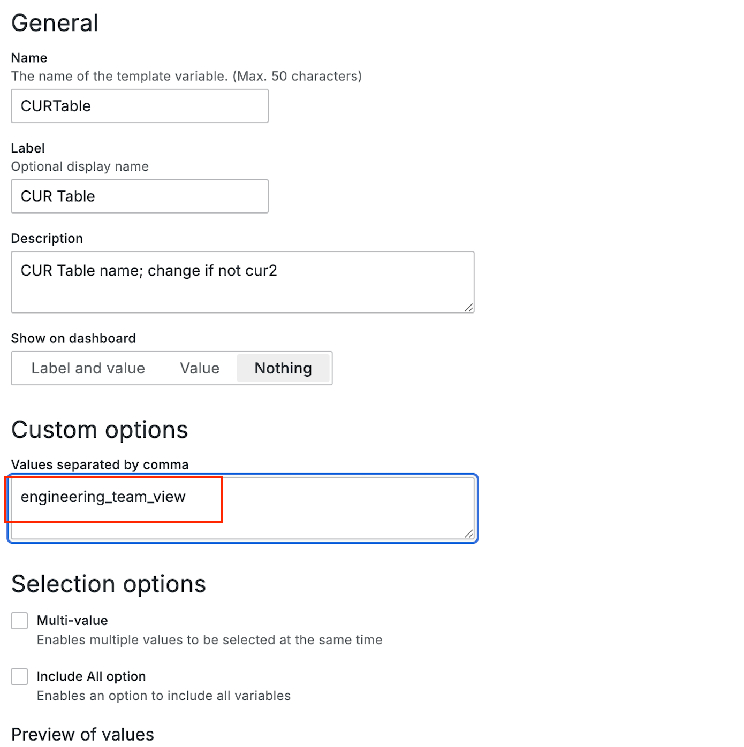The width and height of the screenshot is (744, 747).
Task: Click the Include All option label
Action: pos(91,676)
